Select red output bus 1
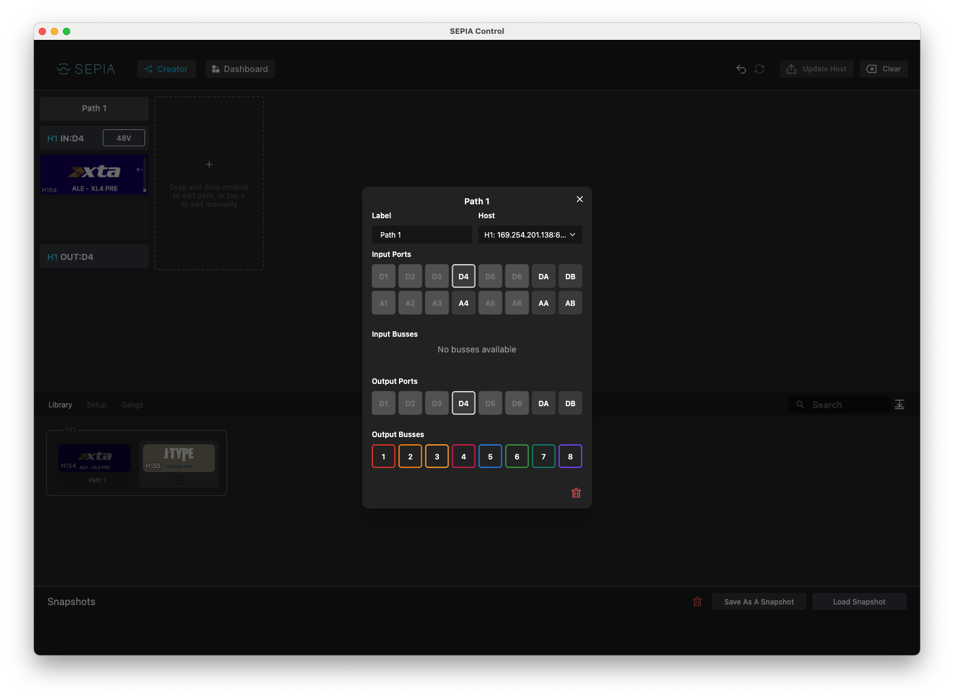Viewport: 954px width, 700px height. pyautogui.click(x=383, y=456)
